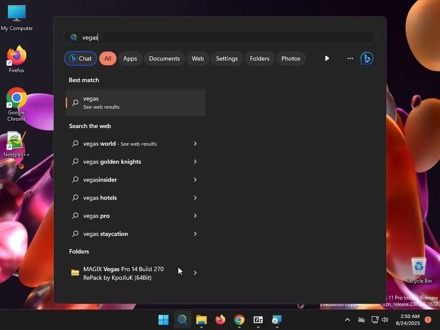This screenshot has height=330, width=440.
Task: Open Firefox from the taskbar
Action: 220,320
